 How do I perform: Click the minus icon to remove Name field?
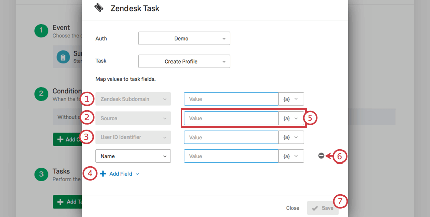(321, 156)
